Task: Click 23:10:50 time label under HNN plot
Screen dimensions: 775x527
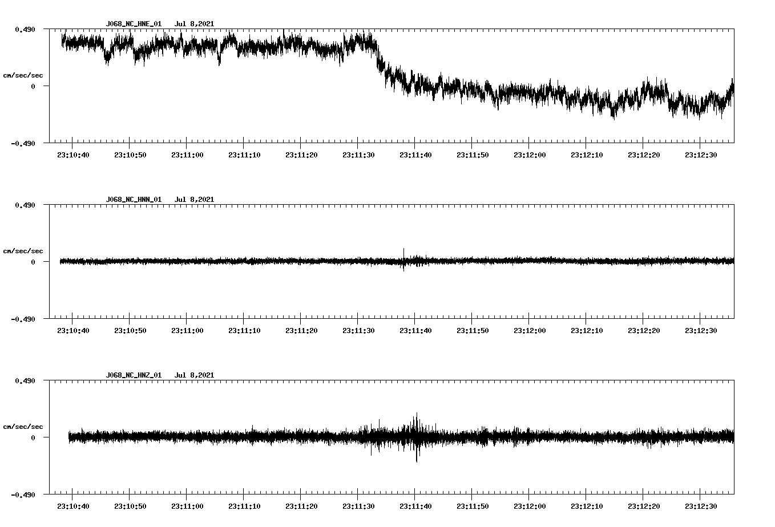Action: [x=130, y=331]
